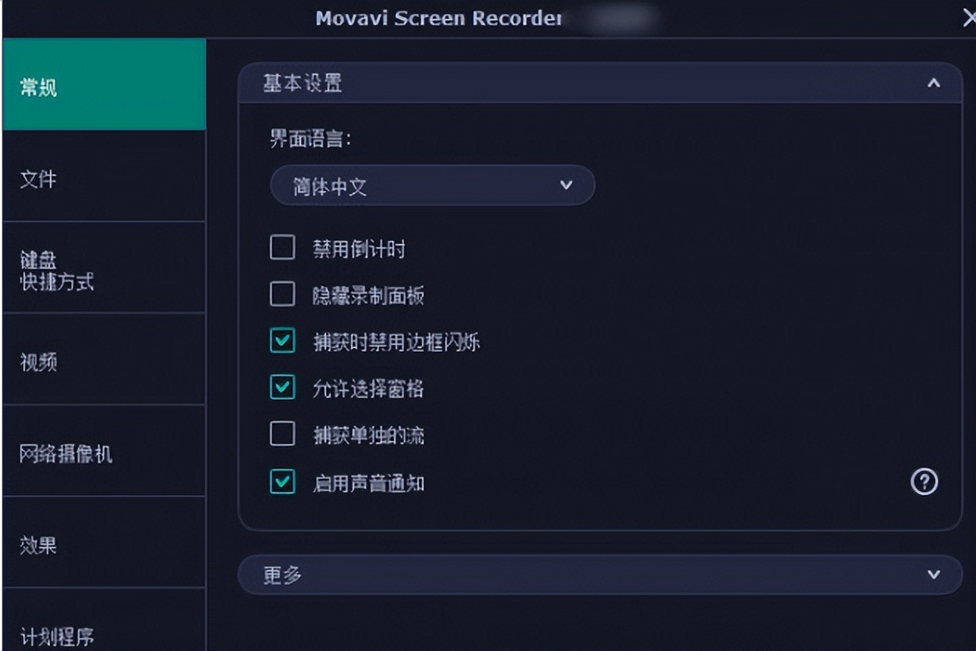Image resolution: width=976 pixels, height=651 pixels.
Task: Disable the 允许选择窗格 option
Action: 281,388
